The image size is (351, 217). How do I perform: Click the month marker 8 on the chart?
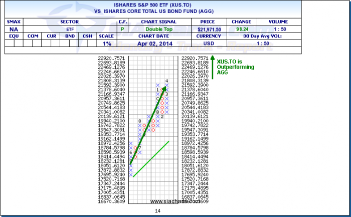click(139, 121)
